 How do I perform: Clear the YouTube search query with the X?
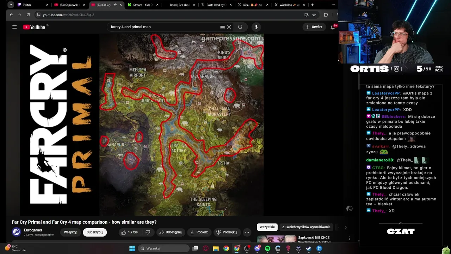229,27
